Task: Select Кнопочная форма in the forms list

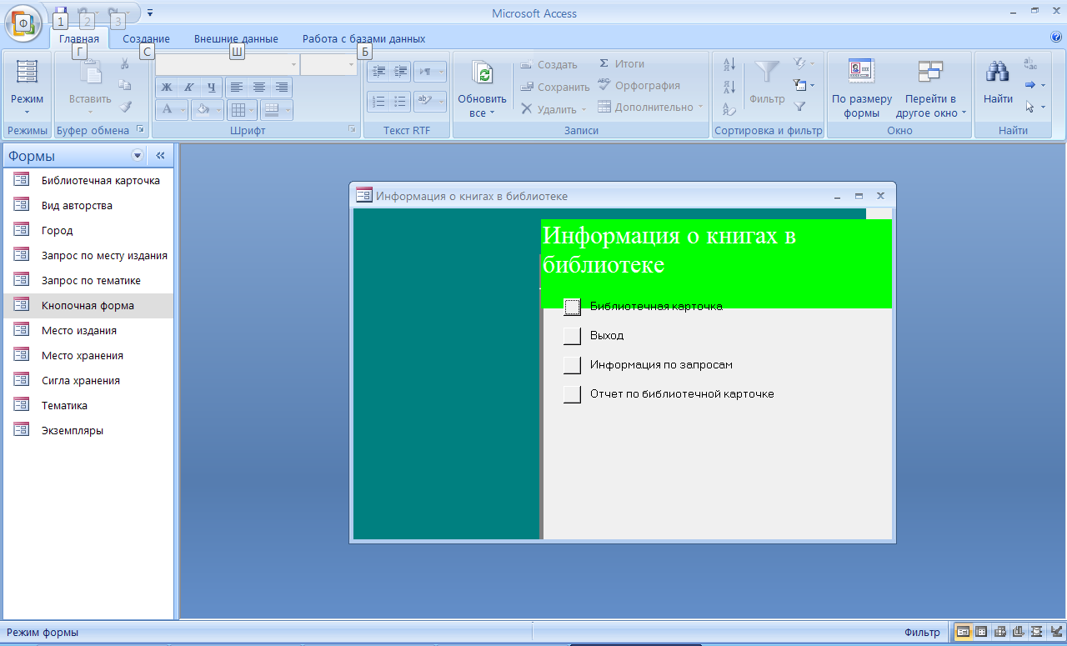Action: (x=88, y=306)
